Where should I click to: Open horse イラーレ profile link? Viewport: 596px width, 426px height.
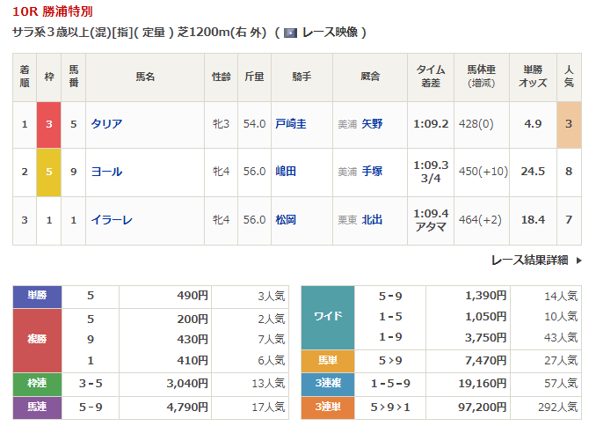(x=112, y=220)
